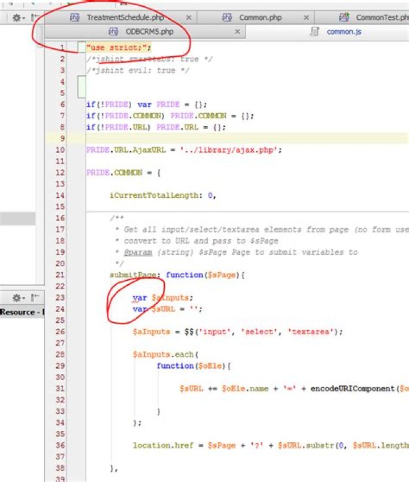The width and height of the screenshot is (409, 482).
Task: Click JS file icon on common.js tab
Action: [314, 31]
